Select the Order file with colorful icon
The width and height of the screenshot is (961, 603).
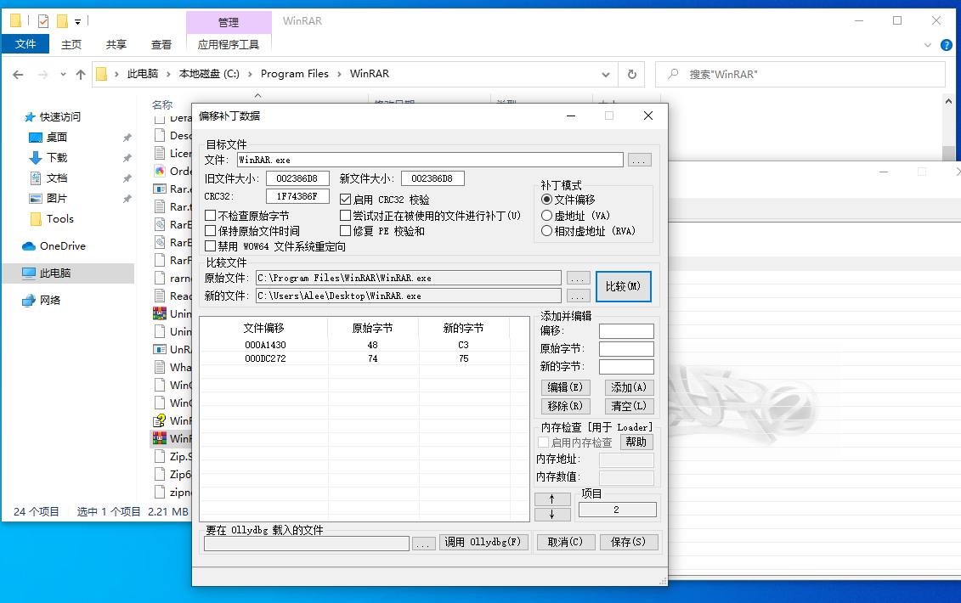pyautogui.click(x=160, y=171)
